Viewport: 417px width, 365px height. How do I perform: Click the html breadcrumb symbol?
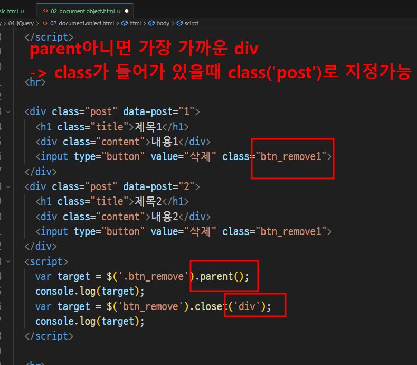[x=135, y=23]
